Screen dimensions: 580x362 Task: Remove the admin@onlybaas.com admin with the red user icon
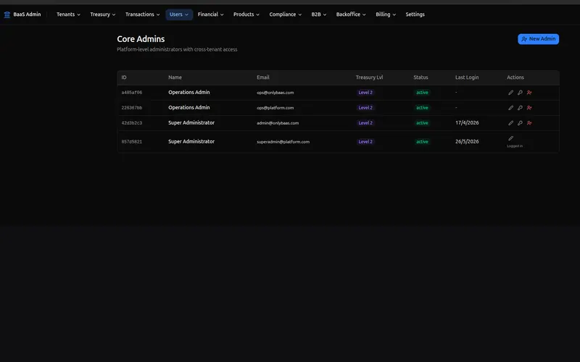[x=529, y=123]
